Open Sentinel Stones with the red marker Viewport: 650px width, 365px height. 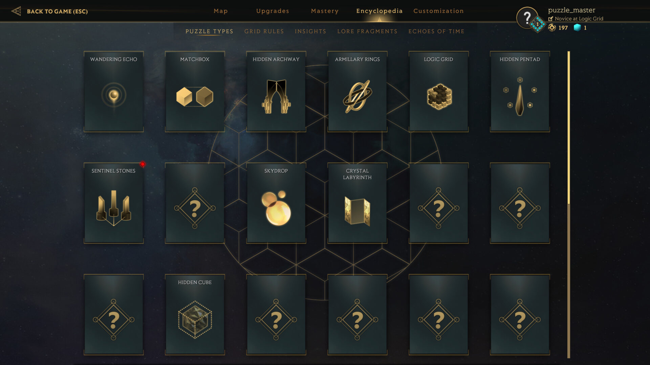click(114, 203)
